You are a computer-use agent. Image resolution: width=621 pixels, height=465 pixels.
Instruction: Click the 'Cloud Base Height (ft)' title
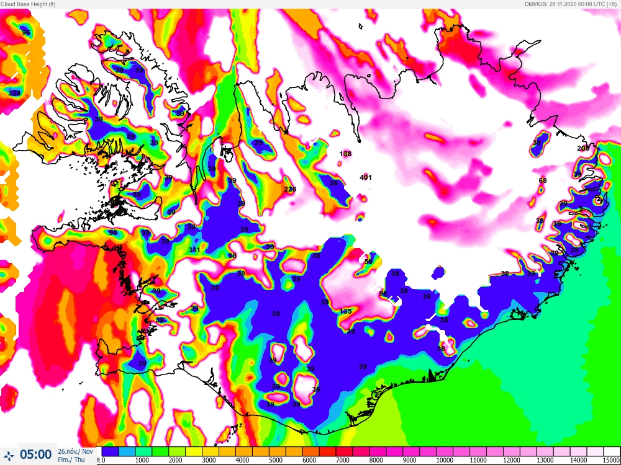coord(28,4)
